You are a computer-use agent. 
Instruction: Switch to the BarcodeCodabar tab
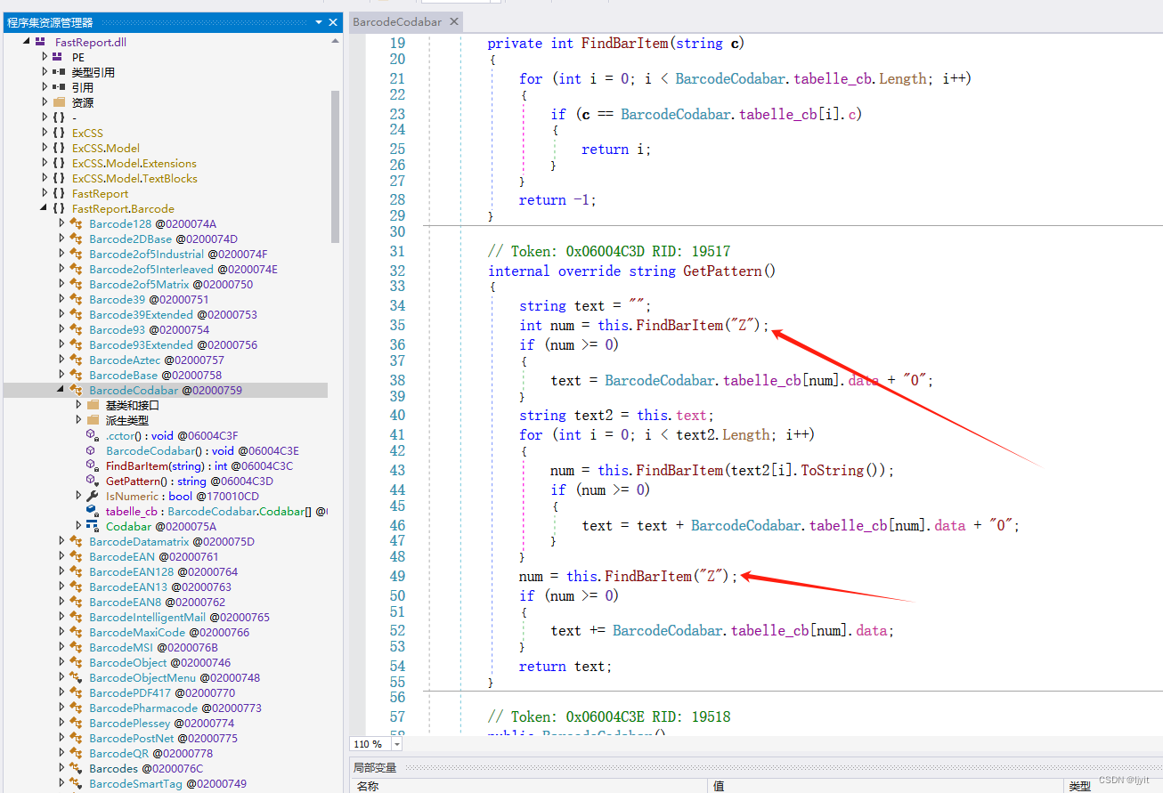(397, 21)
